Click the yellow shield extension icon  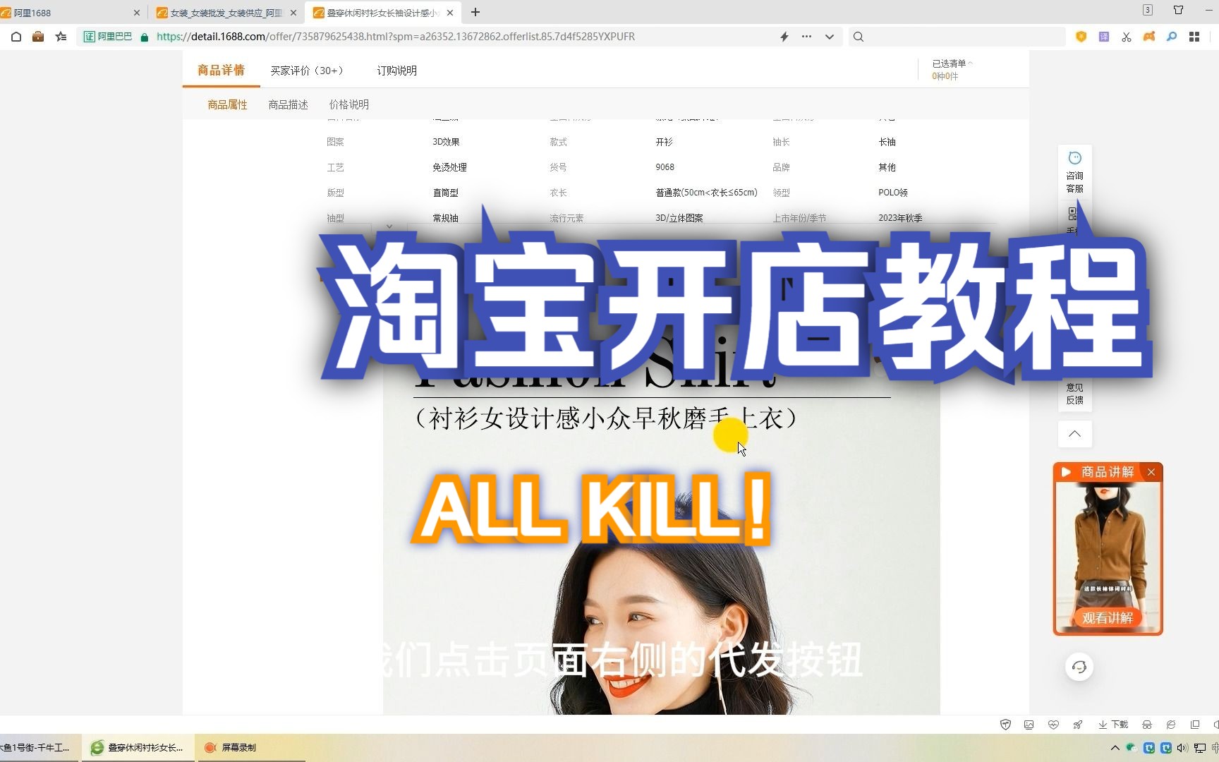point(1081,37)
